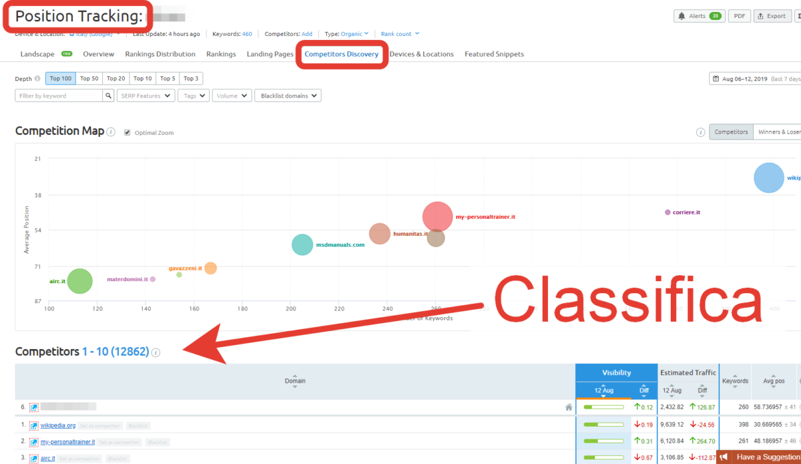Viewport: 801px width, 464px height.
Task: Sort by Keywords column
Action: 735,381
